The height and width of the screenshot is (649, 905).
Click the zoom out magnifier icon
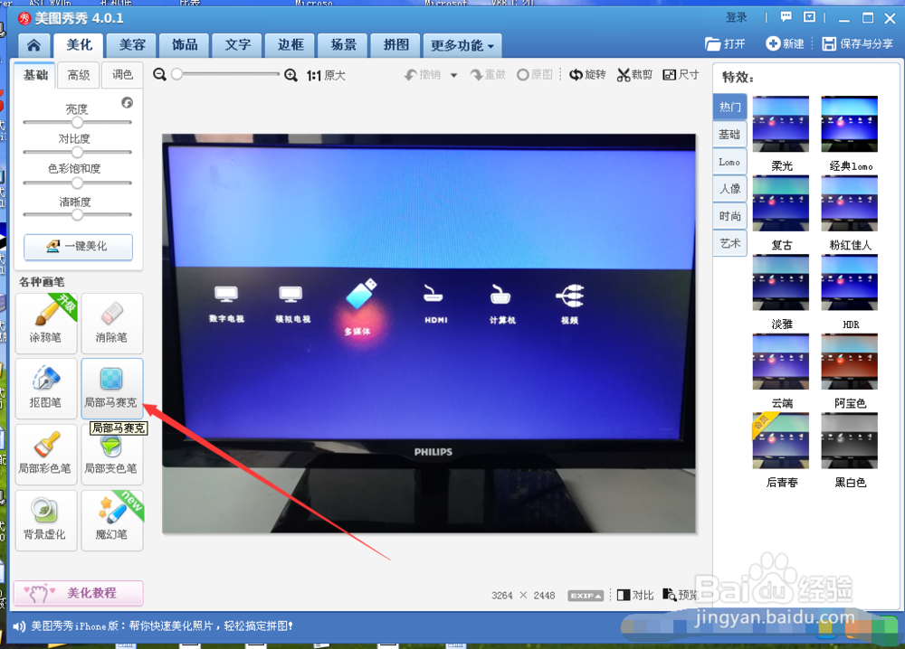160,74
